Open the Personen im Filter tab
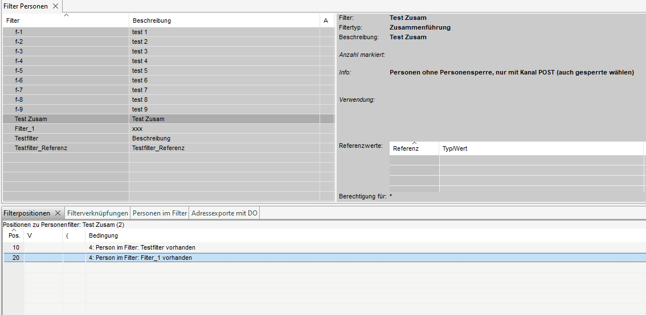Screen dimensions: 646x315 (160, 213)
